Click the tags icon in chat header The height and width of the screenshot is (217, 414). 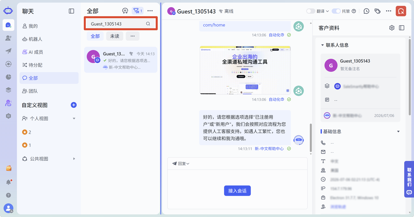(x=377, y=11)
